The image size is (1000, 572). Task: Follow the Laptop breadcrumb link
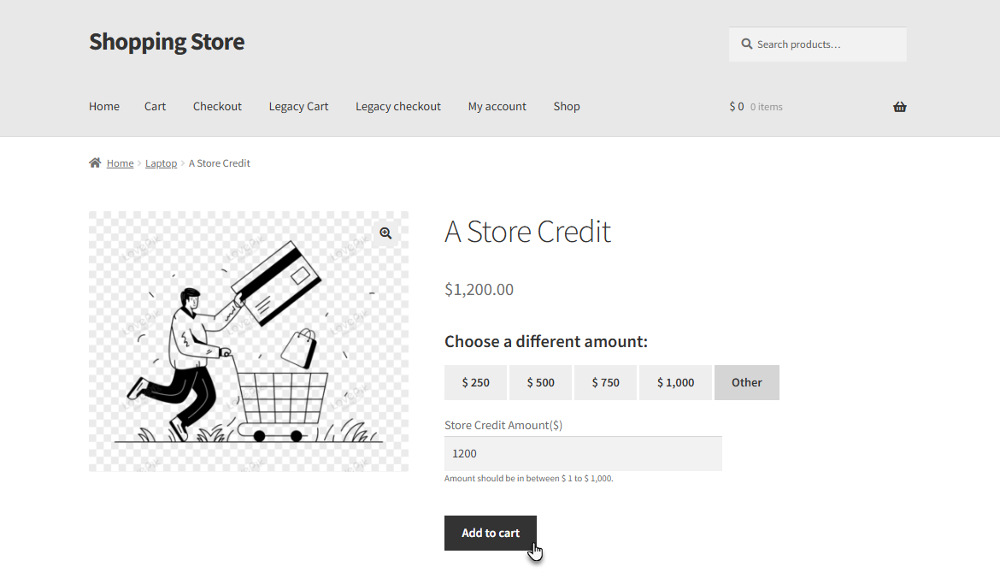click(162, 163)
